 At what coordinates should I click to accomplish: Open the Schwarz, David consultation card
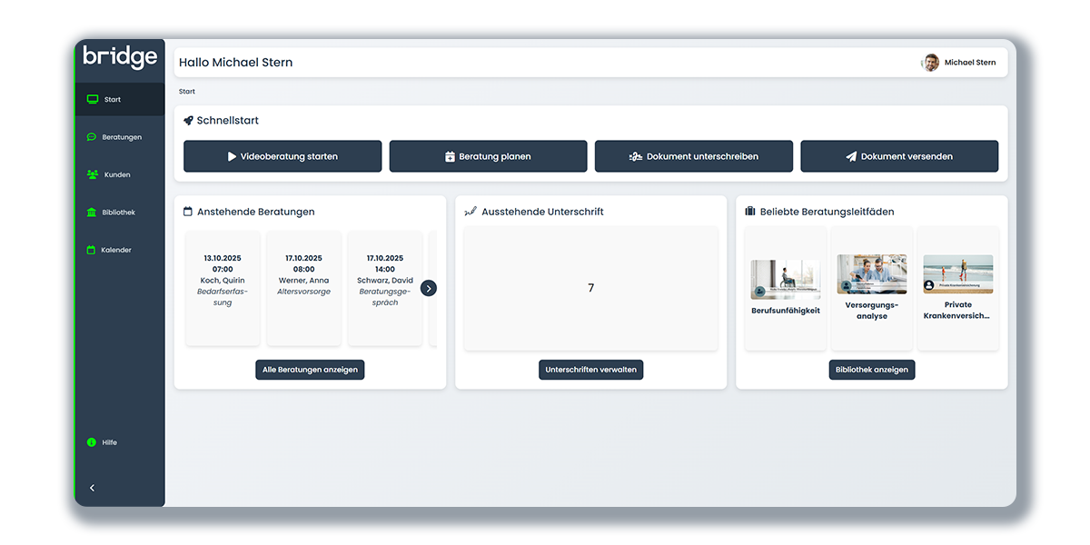385,288
